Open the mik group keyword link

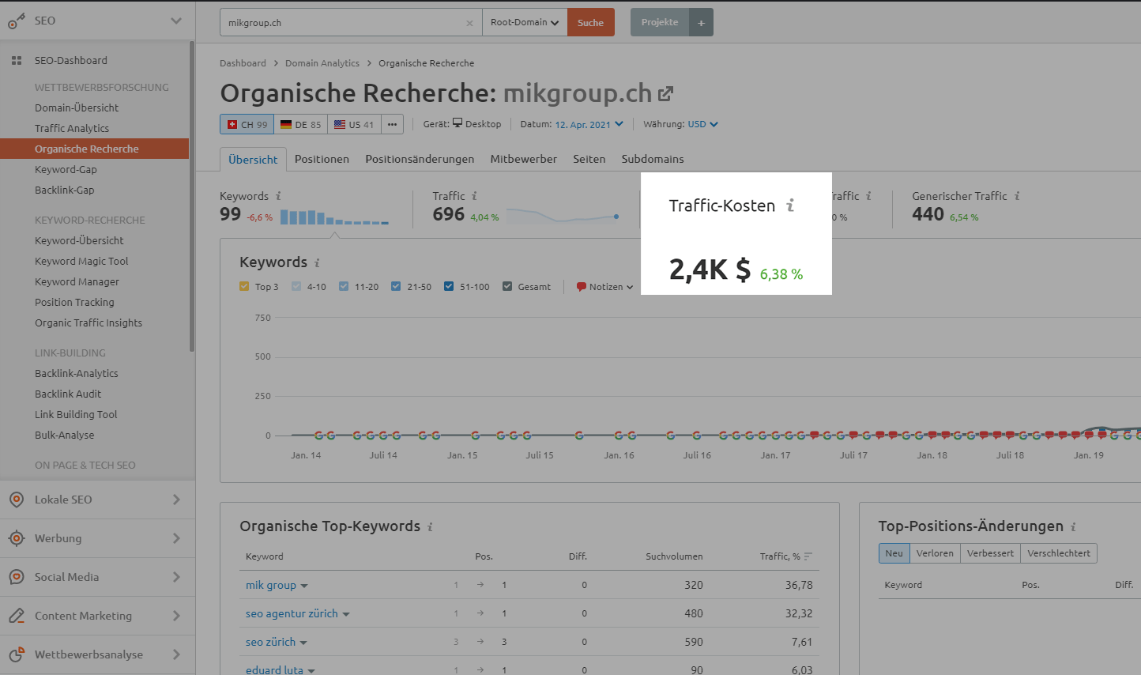pyautogui.click(x=271, y=585)
